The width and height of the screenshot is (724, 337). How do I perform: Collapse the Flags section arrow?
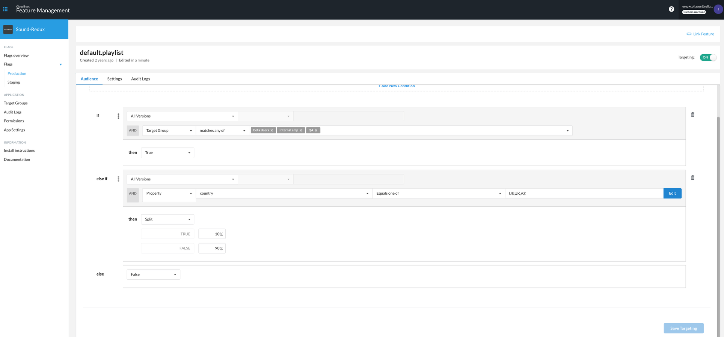click(61, 64)
